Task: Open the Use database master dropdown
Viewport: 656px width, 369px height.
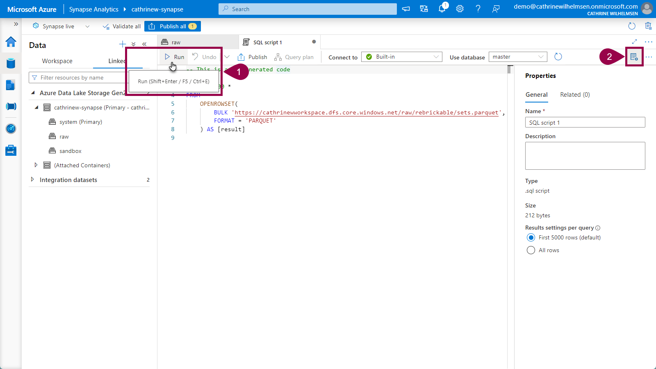Action: click(518, 57)
